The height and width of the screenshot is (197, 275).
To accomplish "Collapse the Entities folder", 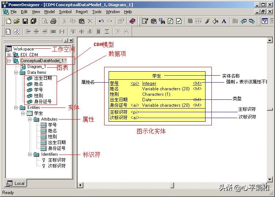I will coord(16,107).
